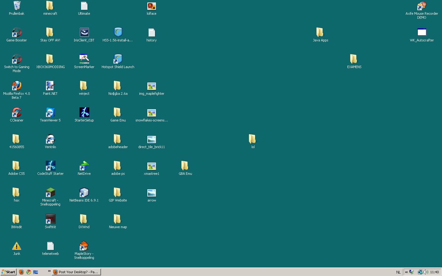
Task: Click the network connection tray icon
Action: click(x=420, y=272)
